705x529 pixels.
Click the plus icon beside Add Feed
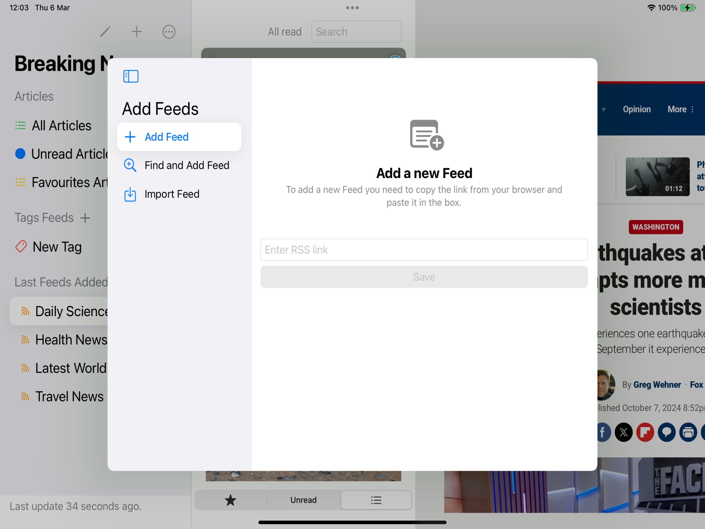[x=130, y=137]
